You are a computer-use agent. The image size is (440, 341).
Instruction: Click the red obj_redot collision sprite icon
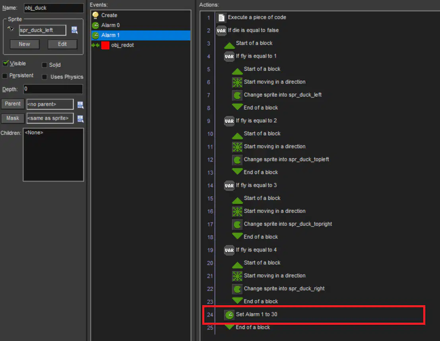pyautogui.click(x=105, y=45)
